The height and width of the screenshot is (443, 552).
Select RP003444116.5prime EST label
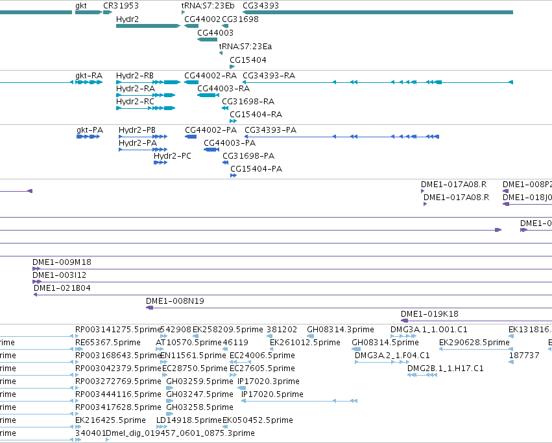[118, 395]
